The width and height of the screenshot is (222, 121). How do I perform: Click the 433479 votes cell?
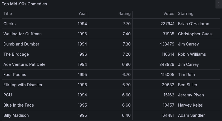click(154, 44)
